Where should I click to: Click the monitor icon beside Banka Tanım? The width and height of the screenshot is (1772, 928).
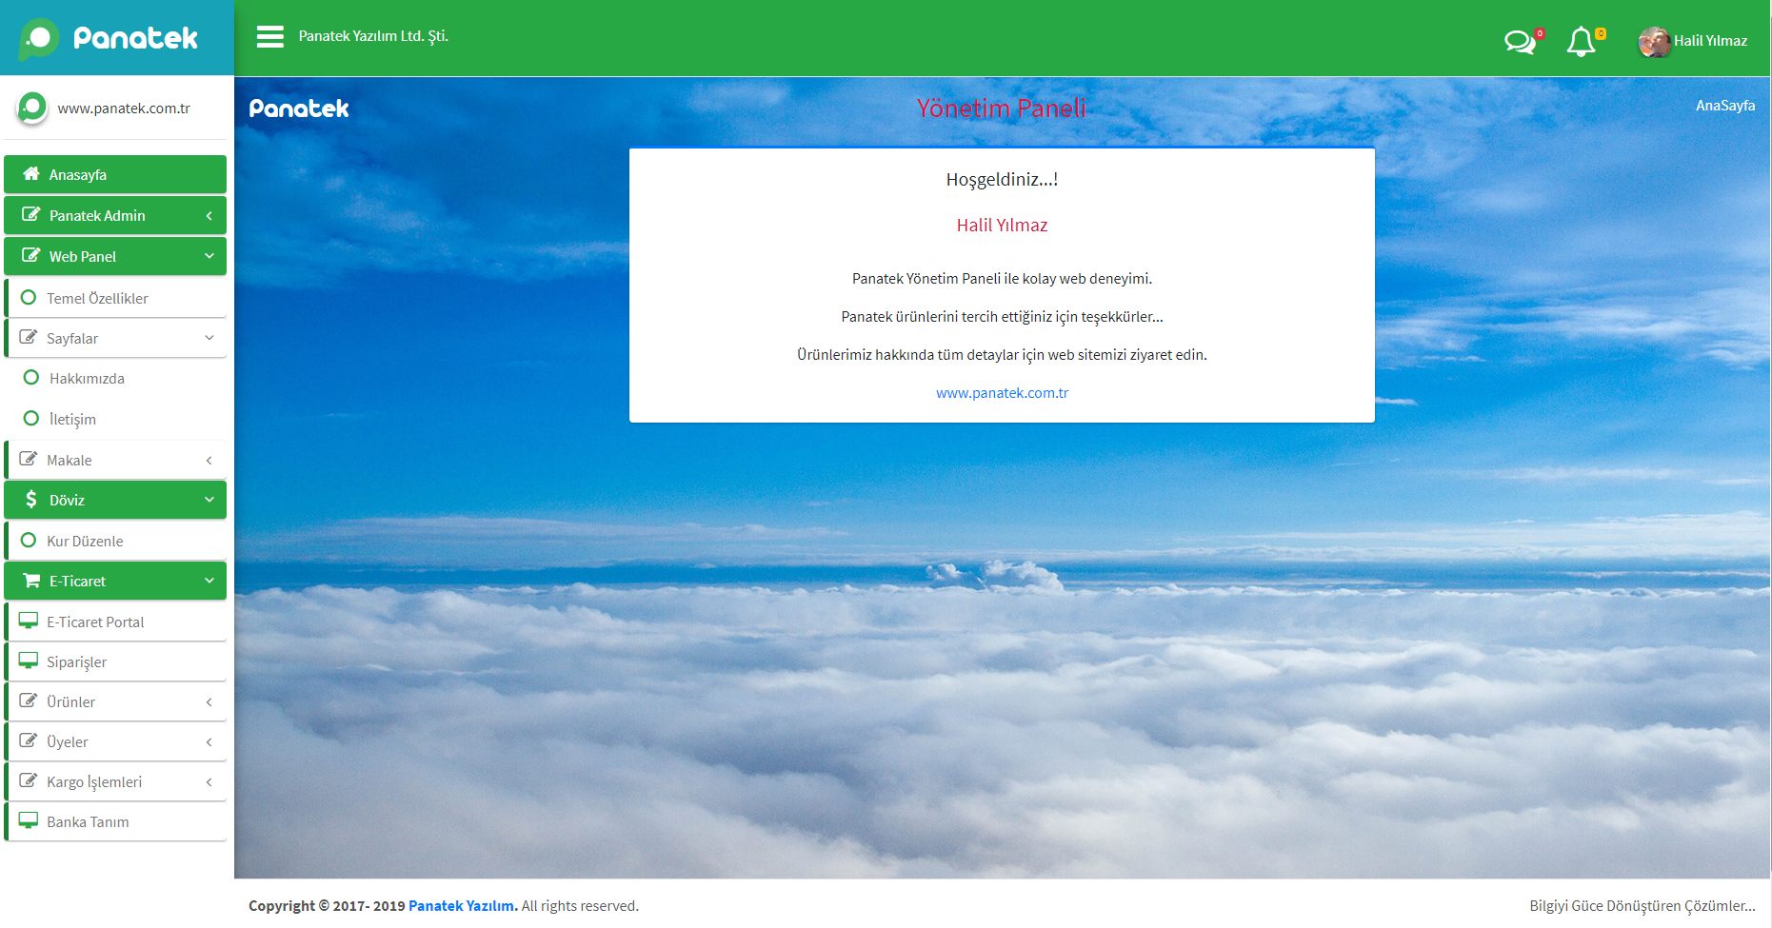(x=29, y=820)
